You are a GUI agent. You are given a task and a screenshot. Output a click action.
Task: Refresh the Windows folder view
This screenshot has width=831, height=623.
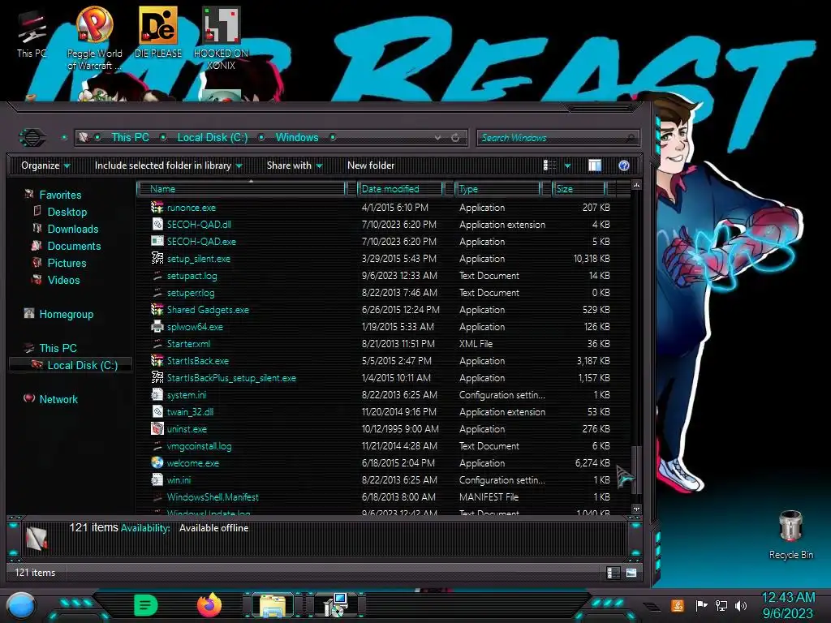coord(455,138)
